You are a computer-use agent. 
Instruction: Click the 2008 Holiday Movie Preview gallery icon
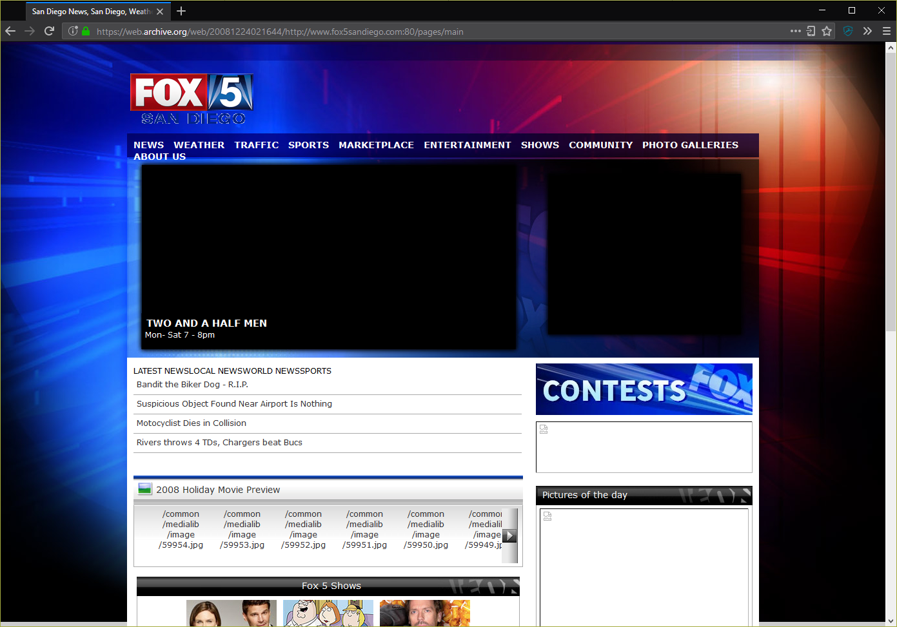[x=144, y=489]
